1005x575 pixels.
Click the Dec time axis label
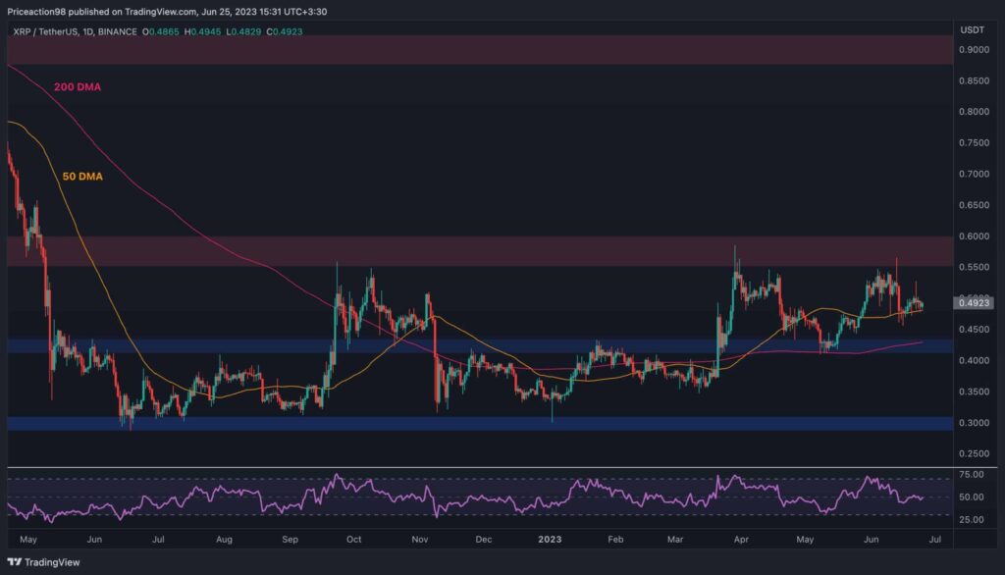(x=484, y=539)
